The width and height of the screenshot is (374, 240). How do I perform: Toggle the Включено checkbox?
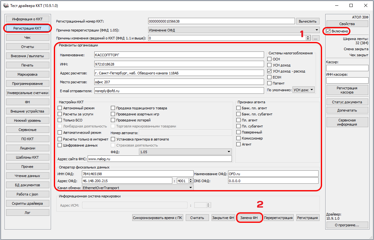coord(328,31)
